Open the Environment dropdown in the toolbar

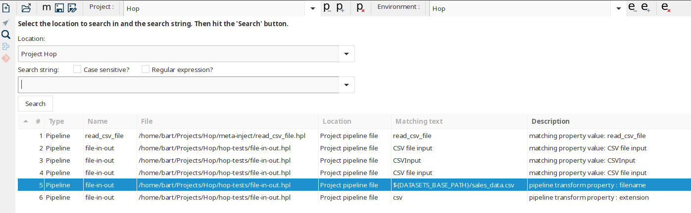click(x=619, y=8)
